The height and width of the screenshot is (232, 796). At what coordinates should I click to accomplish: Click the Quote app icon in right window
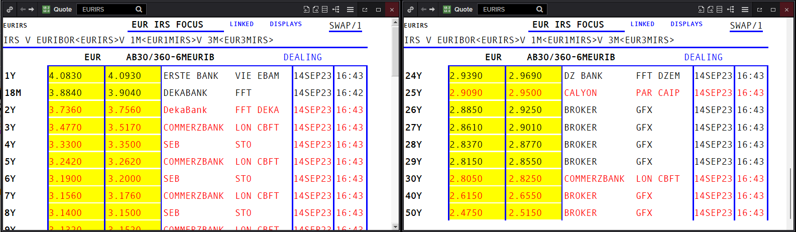point(447,9)
